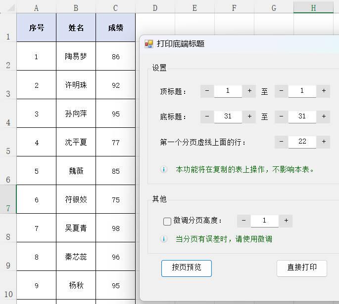The image size is (339, 304).
Task: Increase the 顶标题 end row value
Action: coord(323,91)
